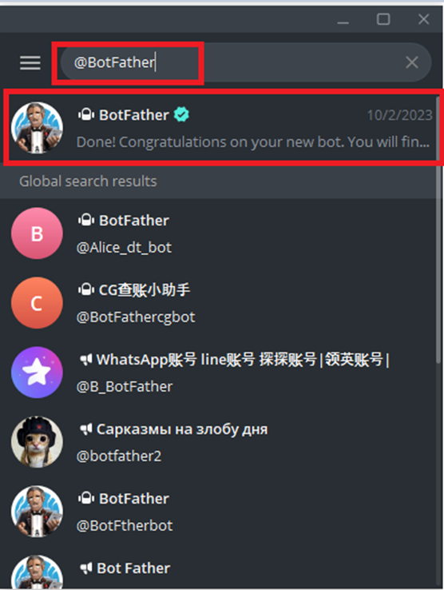The image size is (444, 590).
Task: Click the orange C avatar icon
Action: pos(37,303)
